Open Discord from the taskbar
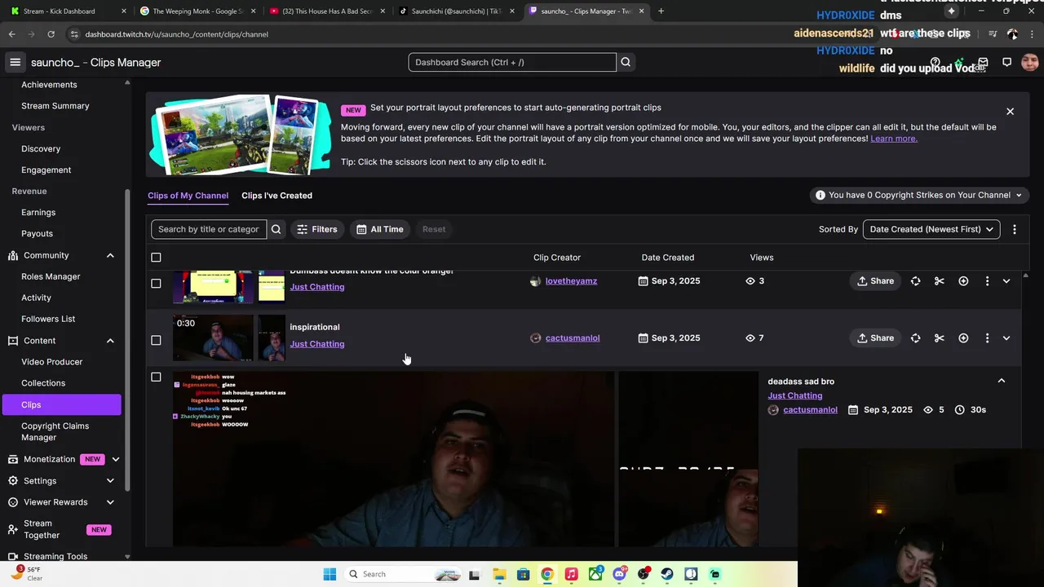The width and height of the screenshot is (1044, 587). pyautogui.click(x=619, y=574)
